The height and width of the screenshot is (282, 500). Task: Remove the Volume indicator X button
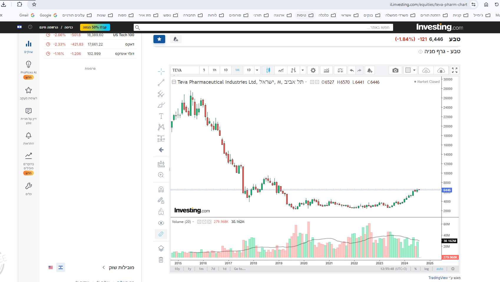[x=209, y=222]
